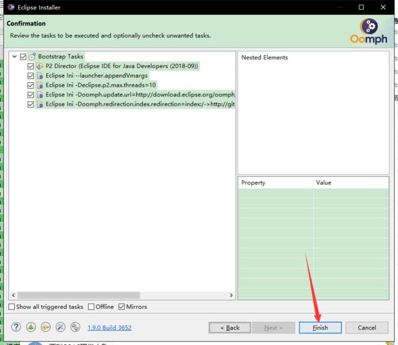Screen dimensions: 398x345
Task: Click the wrench and screwdriver tools icon
Action: pos(60,327)
